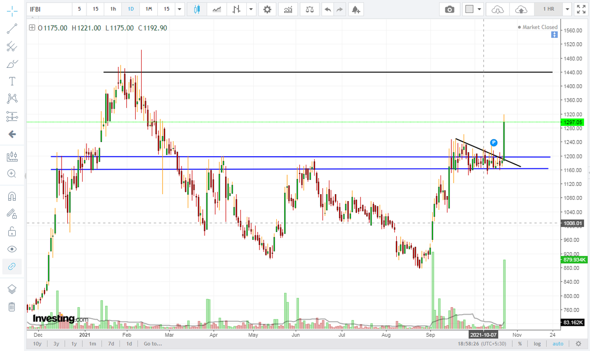Toggle percent scale
This screenshot has height=351, width=590.
[520, 344]
